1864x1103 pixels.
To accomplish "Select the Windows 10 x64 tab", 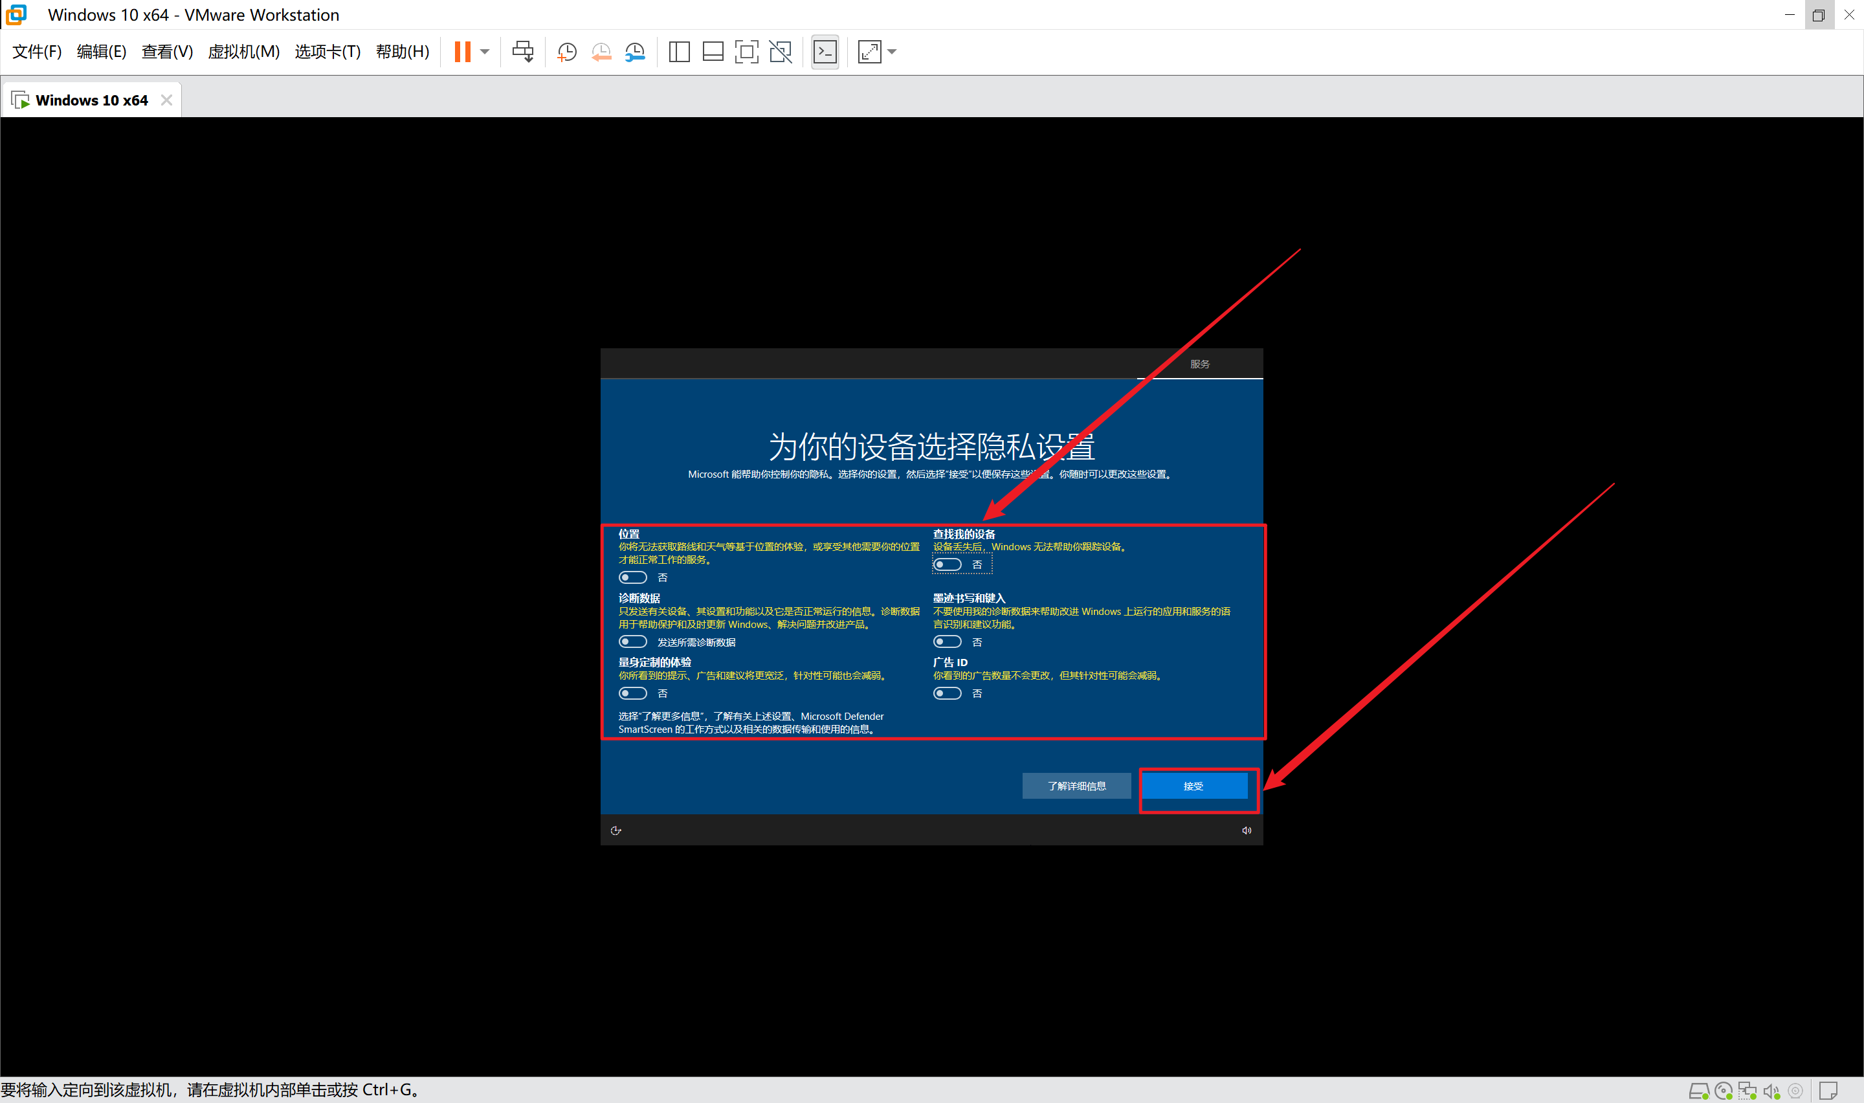I will pos(91,100).
